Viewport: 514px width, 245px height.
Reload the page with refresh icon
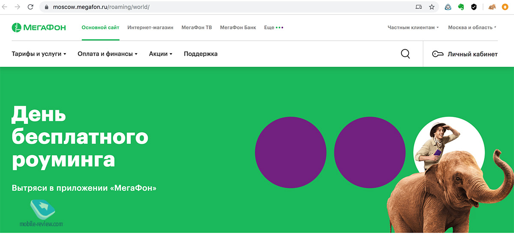coord(30,7)
